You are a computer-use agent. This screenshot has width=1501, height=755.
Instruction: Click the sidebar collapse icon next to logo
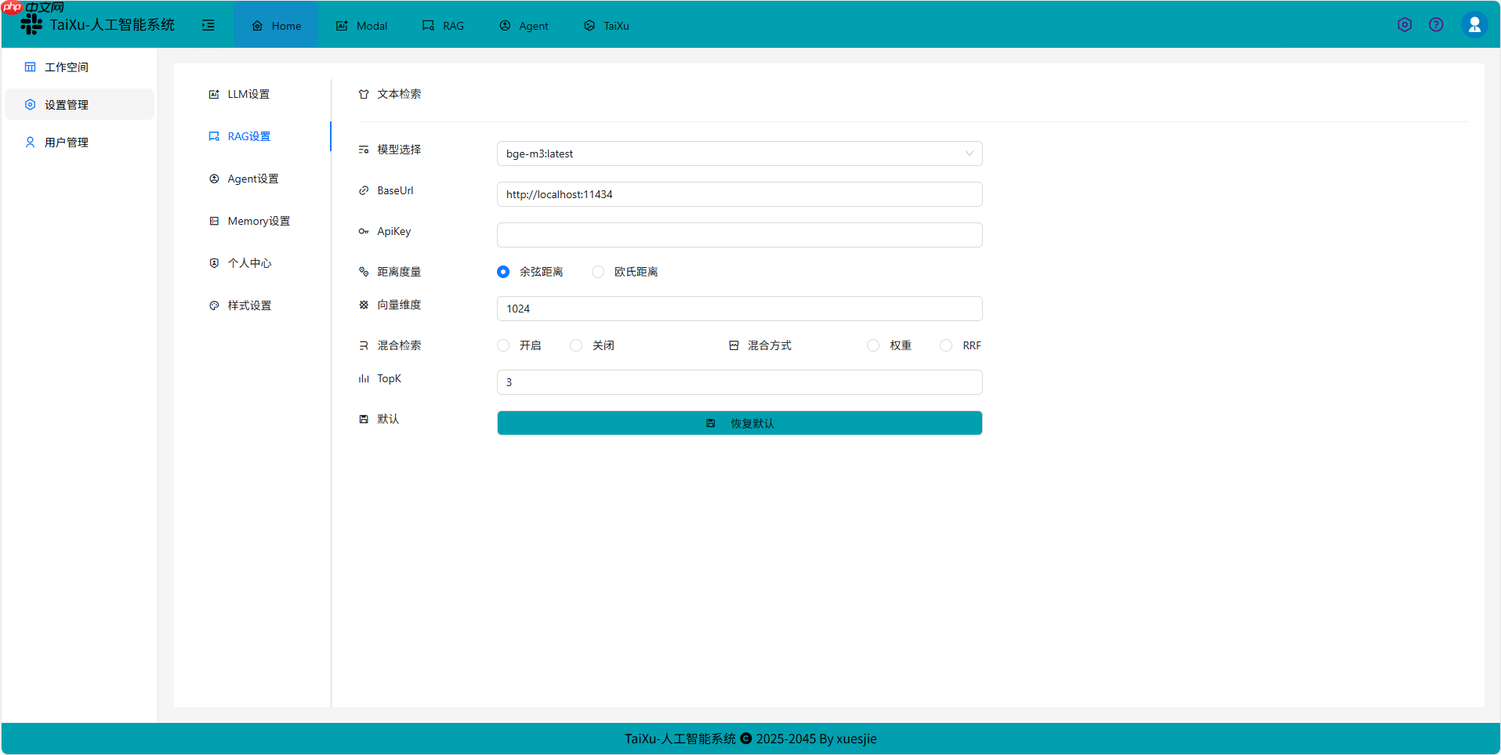pyautogui.click(x=208, y=25)
